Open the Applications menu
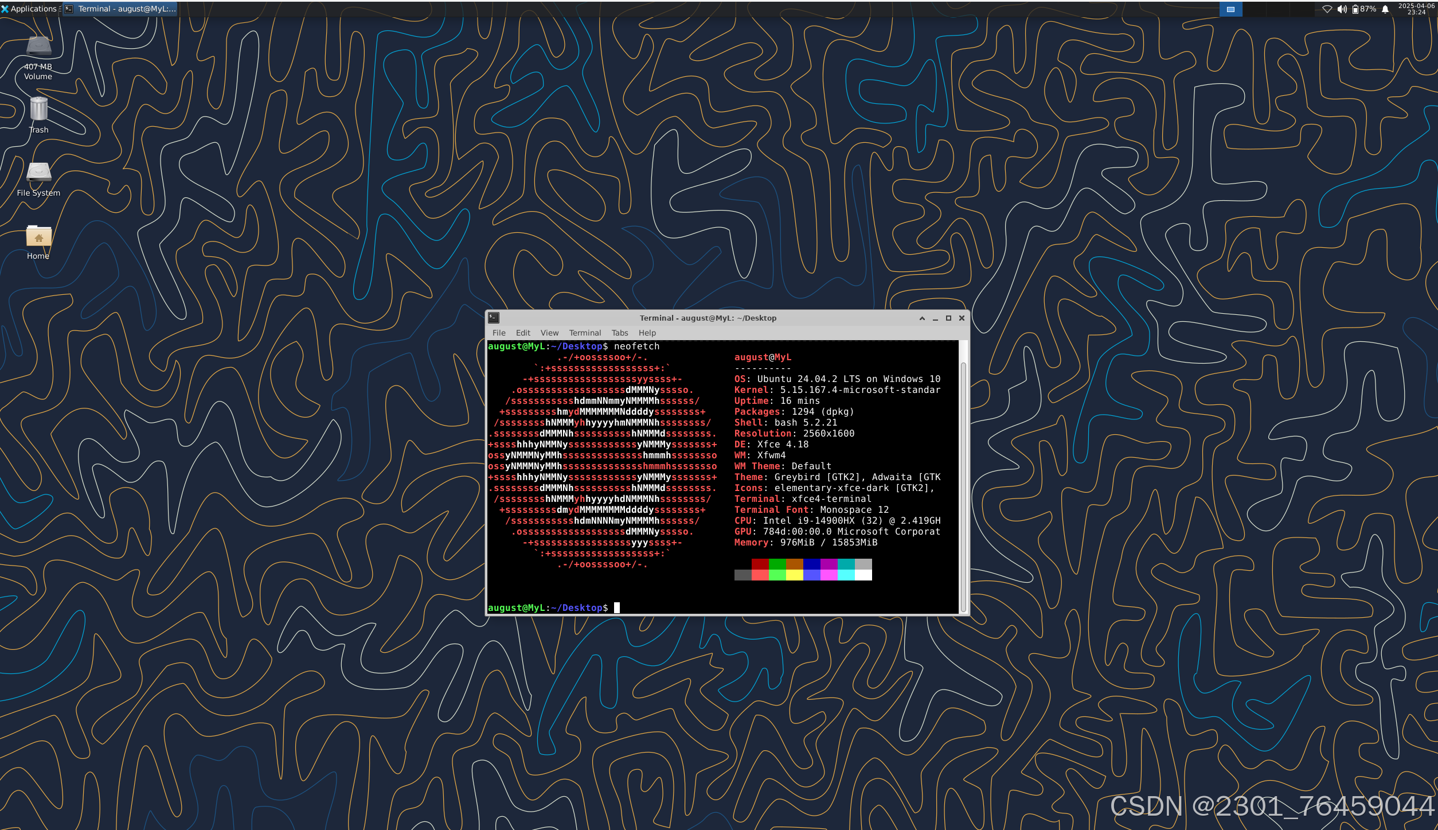Image resolution: width=1438 pixels, height=830 pixels. 29,9
